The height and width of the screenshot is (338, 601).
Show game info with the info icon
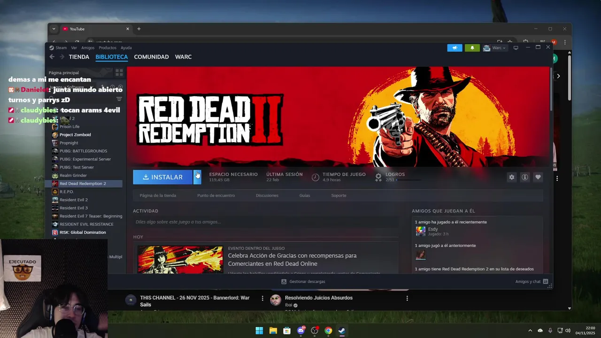tap(525, 177)
